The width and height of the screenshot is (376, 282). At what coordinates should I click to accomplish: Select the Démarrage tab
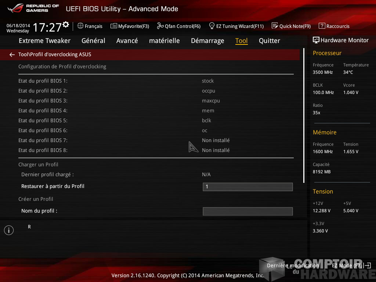pos(208,41)
